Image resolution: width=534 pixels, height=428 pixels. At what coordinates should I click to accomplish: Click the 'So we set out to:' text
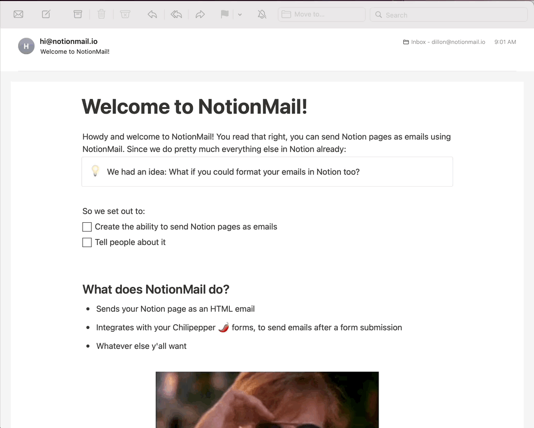[114, 211]
